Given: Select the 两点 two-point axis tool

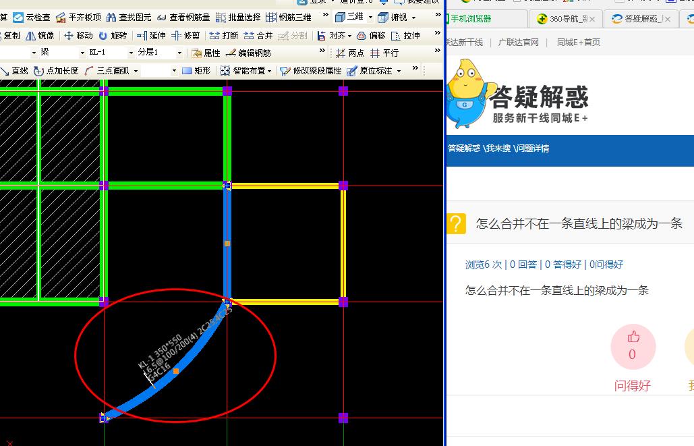Looking at the screenshot, I should [x=349, y=53].
